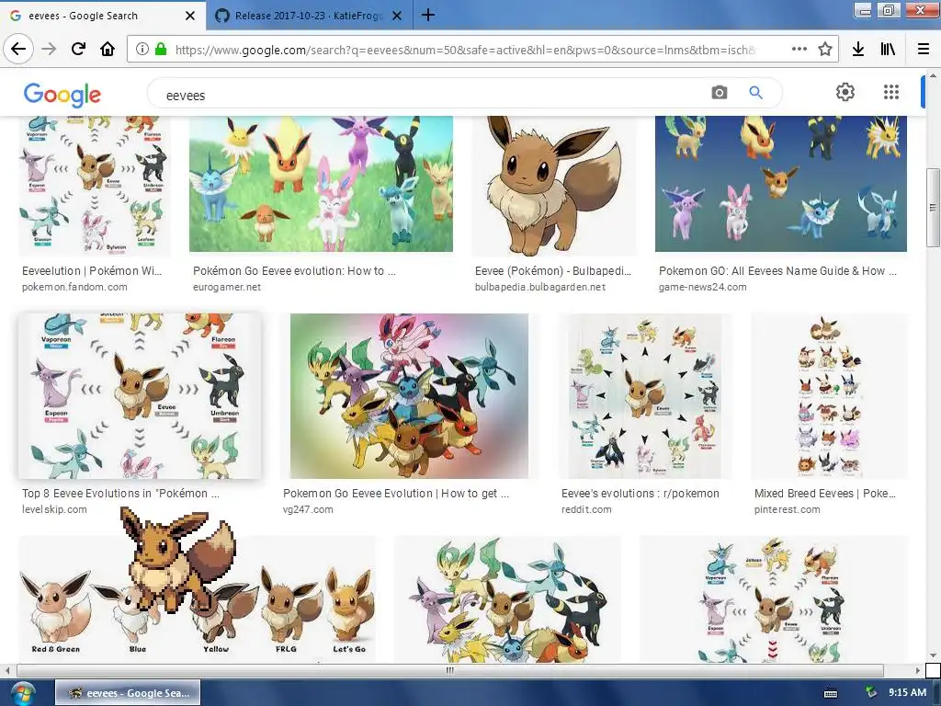Click game-news24.com source text
Viewport: 941px width, 706px height.
pyautogui.click(x=702, y=287)
